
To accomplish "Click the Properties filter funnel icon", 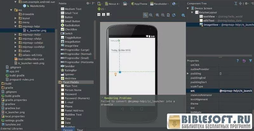I will click(x=250, y=60).
